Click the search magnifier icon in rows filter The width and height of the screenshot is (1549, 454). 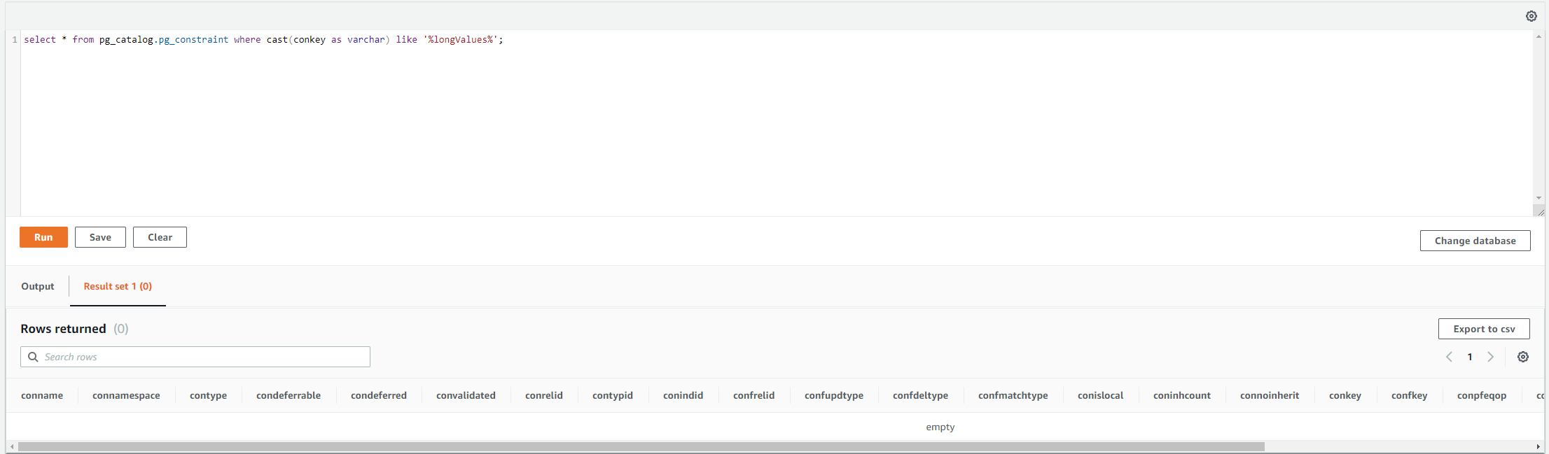[33, 357]
